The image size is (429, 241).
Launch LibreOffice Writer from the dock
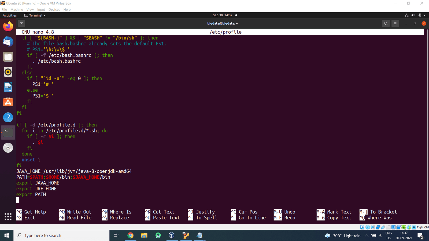(x=8, y=87)
